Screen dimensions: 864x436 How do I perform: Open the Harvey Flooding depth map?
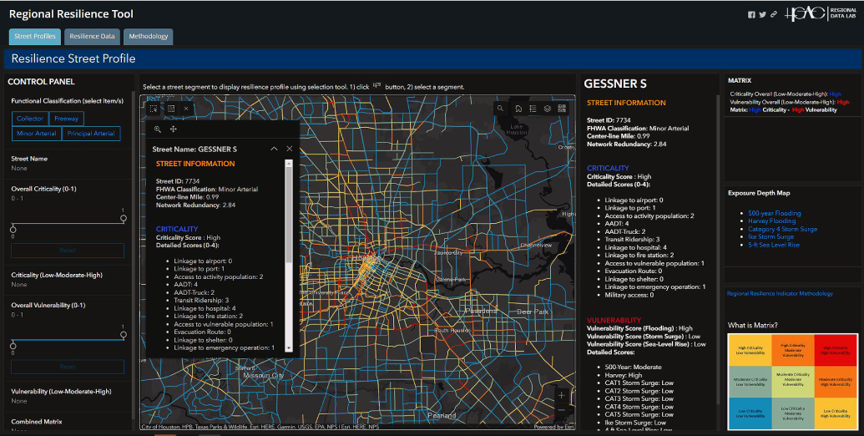(x=771, y=221)
